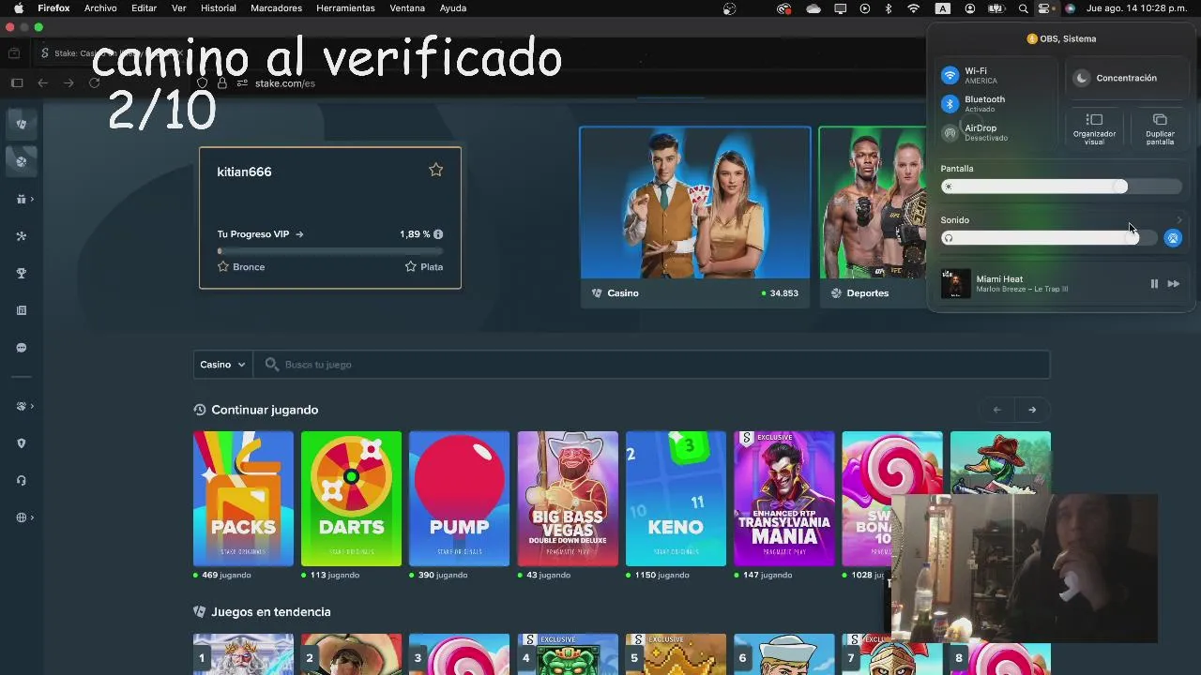This screenshot has width=1201, height=675.
Task: Show next games with the right carousel arrow
Action: [1032, 410]
